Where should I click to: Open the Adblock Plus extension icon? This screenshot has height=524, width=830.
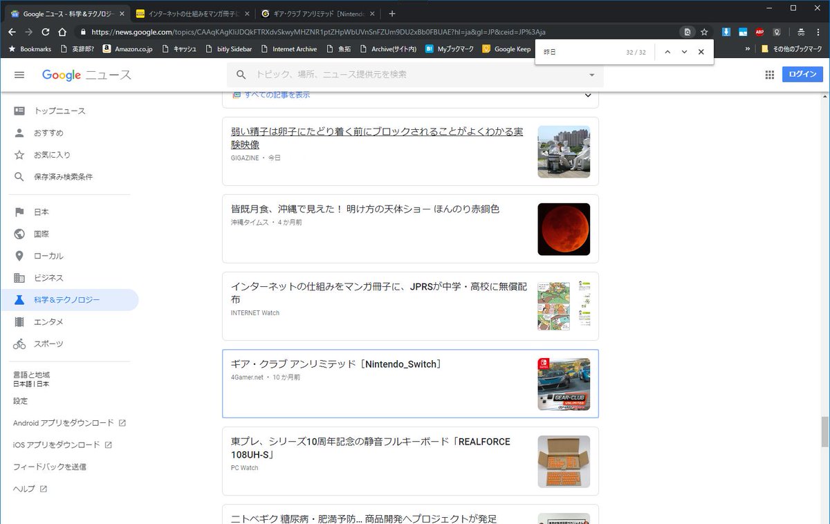point(759,32)
